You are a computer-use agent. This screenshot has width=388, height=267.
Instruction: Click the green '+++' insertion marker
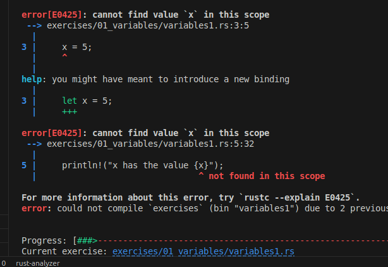click(x=70, y=111)
